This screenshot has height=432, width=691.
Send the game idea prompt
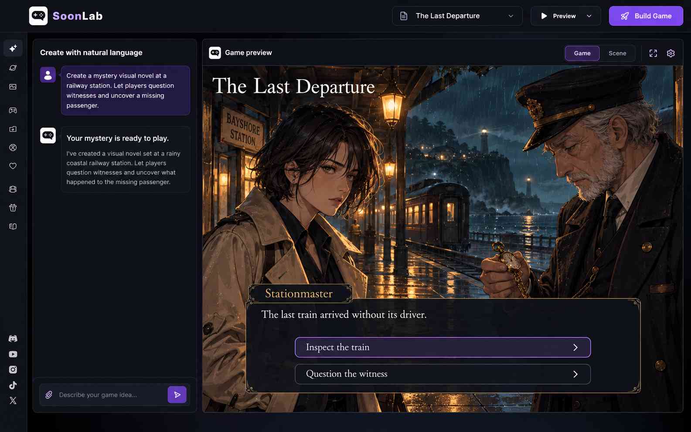tap(177, 395)
